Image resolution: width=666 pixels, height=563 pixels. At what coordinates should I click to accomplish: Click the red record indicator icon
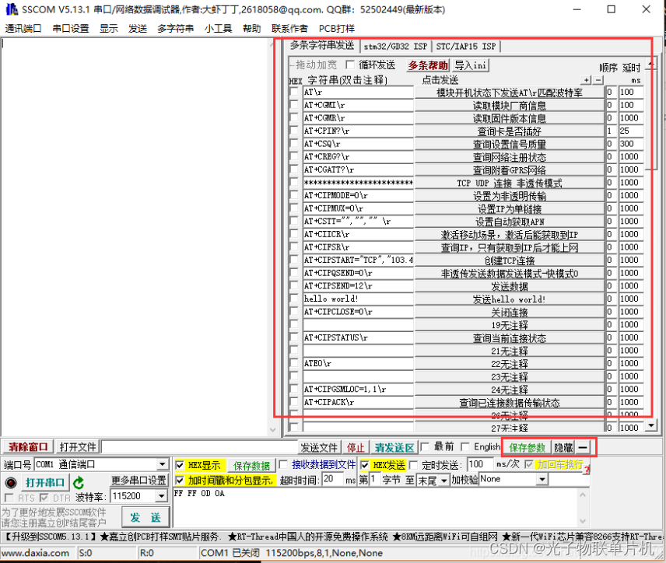tap(11, 483)
